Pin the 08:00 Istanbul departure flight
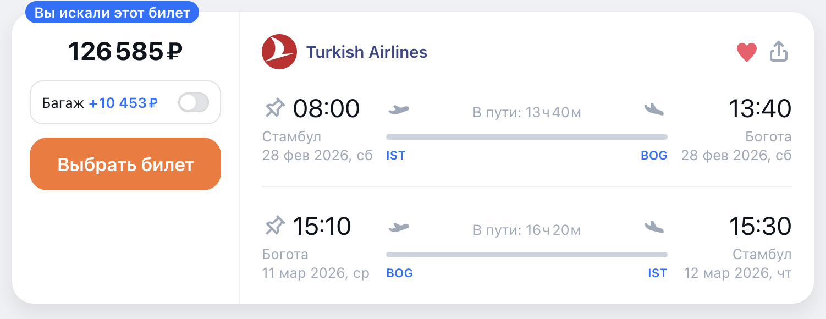 275,108
